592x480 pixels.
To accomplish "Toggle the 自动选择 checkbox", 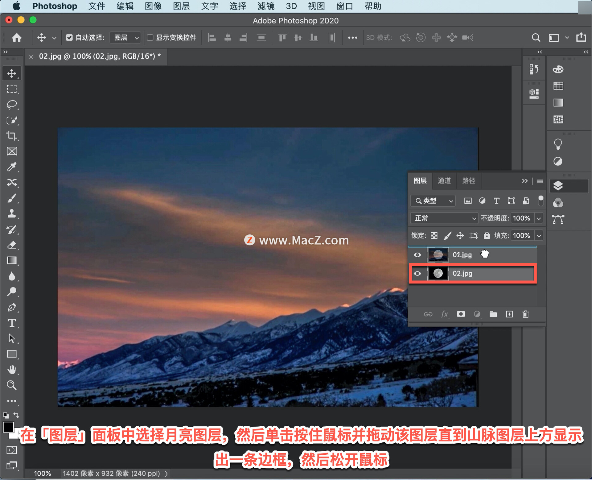I will (69, 38).
